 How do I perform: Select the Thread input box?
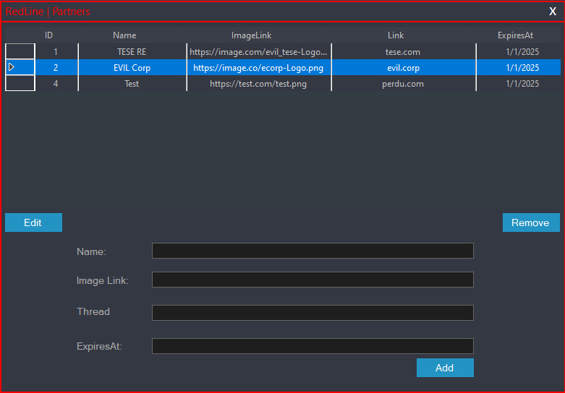pyautogui.click(x=313, y=313)
